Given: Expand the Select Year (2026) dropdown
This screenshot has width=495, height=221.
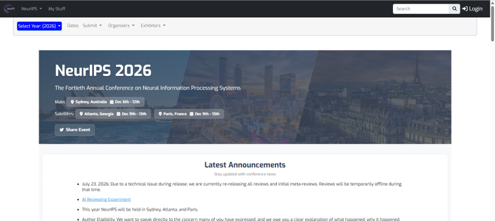Looking at the screenshot, I should click(39, 26).
